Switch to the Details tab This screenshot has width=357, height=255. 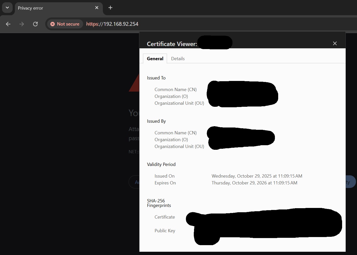178,59
